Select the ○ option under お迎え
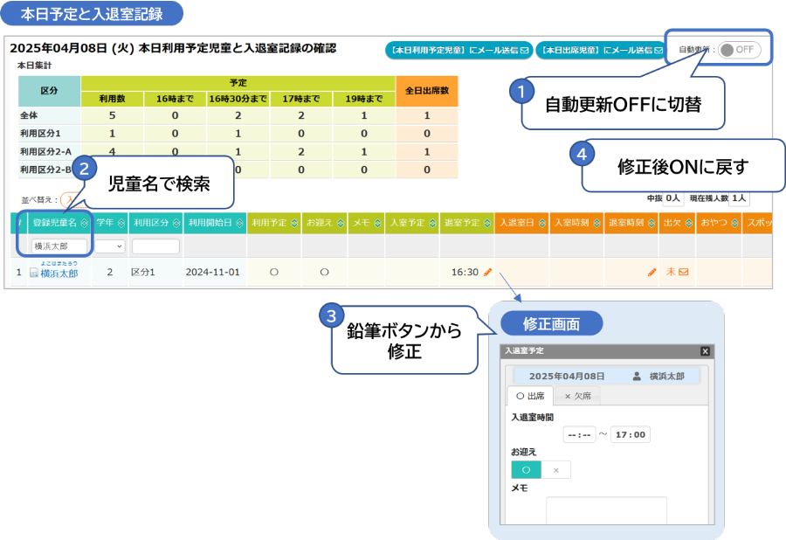The width and height of the screenshot is (786, 540). point(526,470)
